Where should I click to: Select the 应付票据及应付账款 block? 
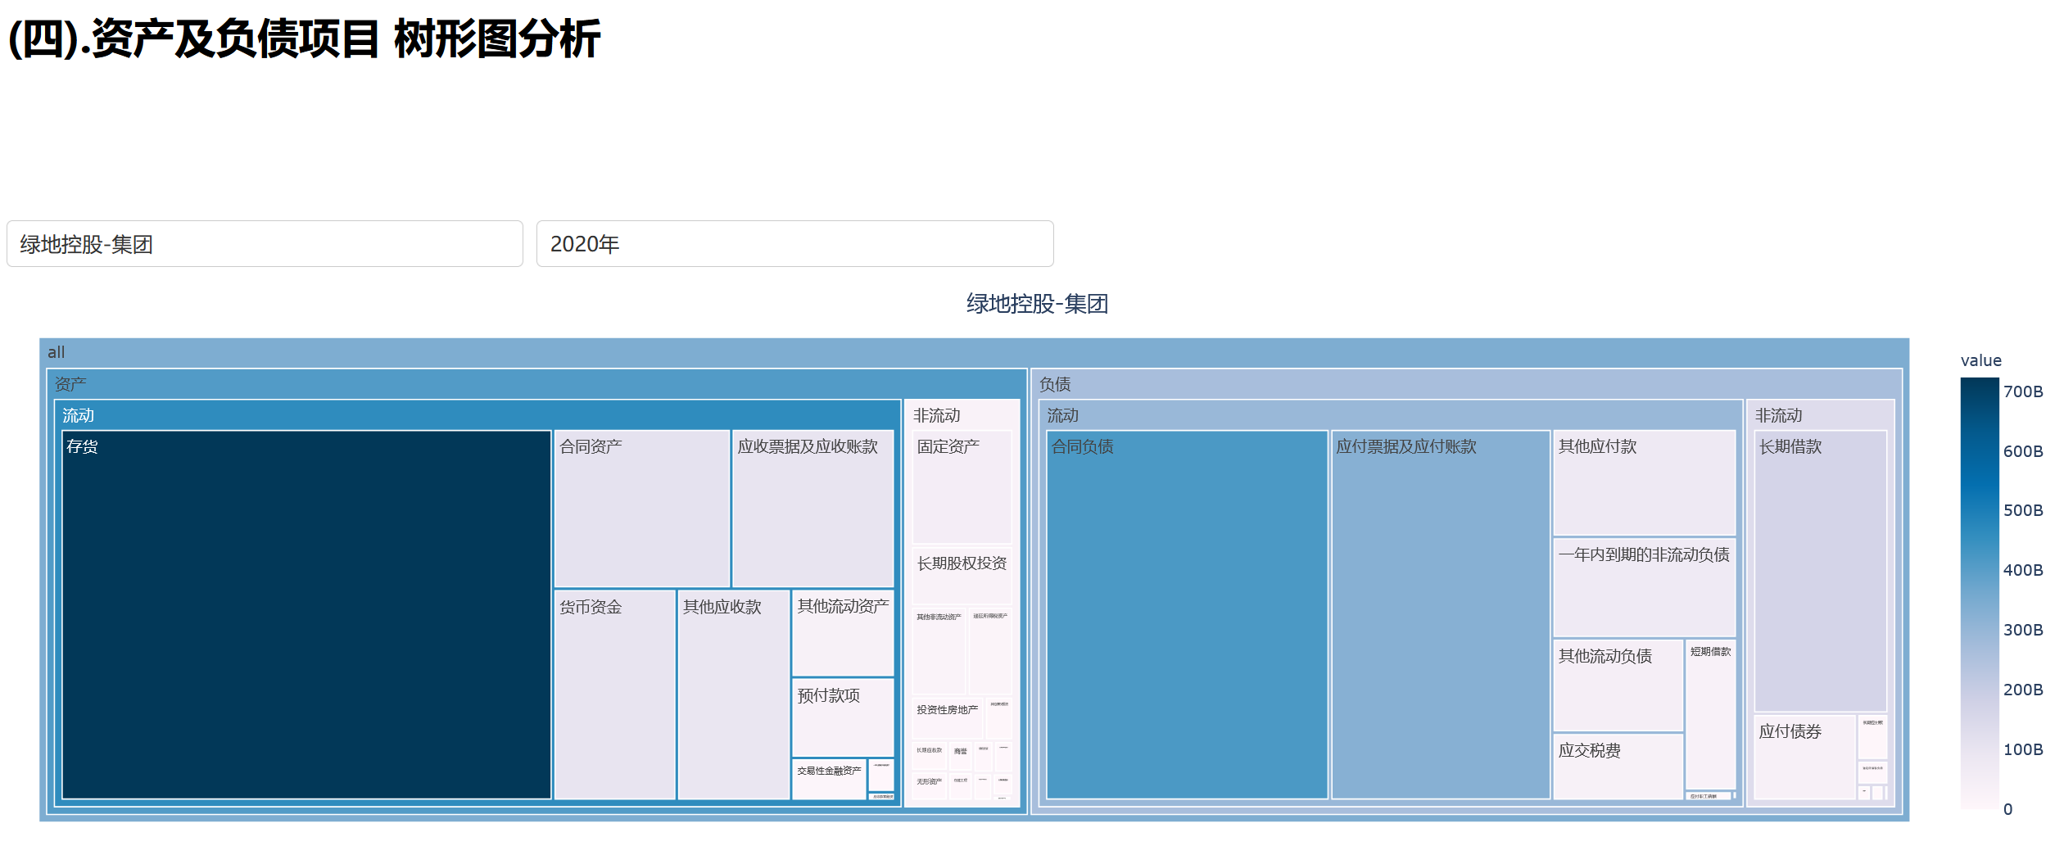pos(1441,614)
